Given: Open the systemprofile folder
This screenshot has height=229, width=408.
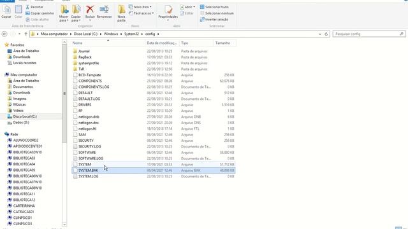Looking at the screenshot, I should point(89,63).
